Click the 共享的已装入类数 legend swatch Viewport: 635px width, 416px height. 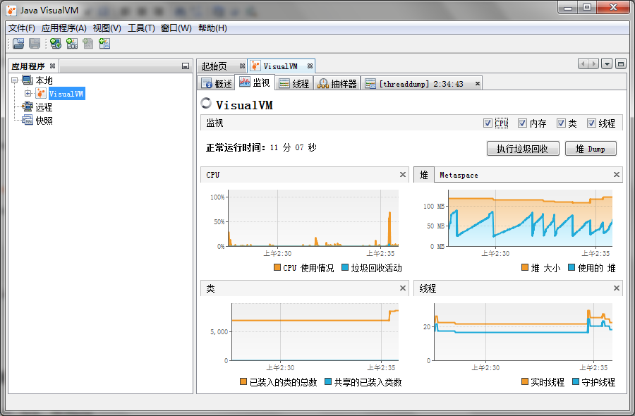pyautogui.click(x=328, y=381)
